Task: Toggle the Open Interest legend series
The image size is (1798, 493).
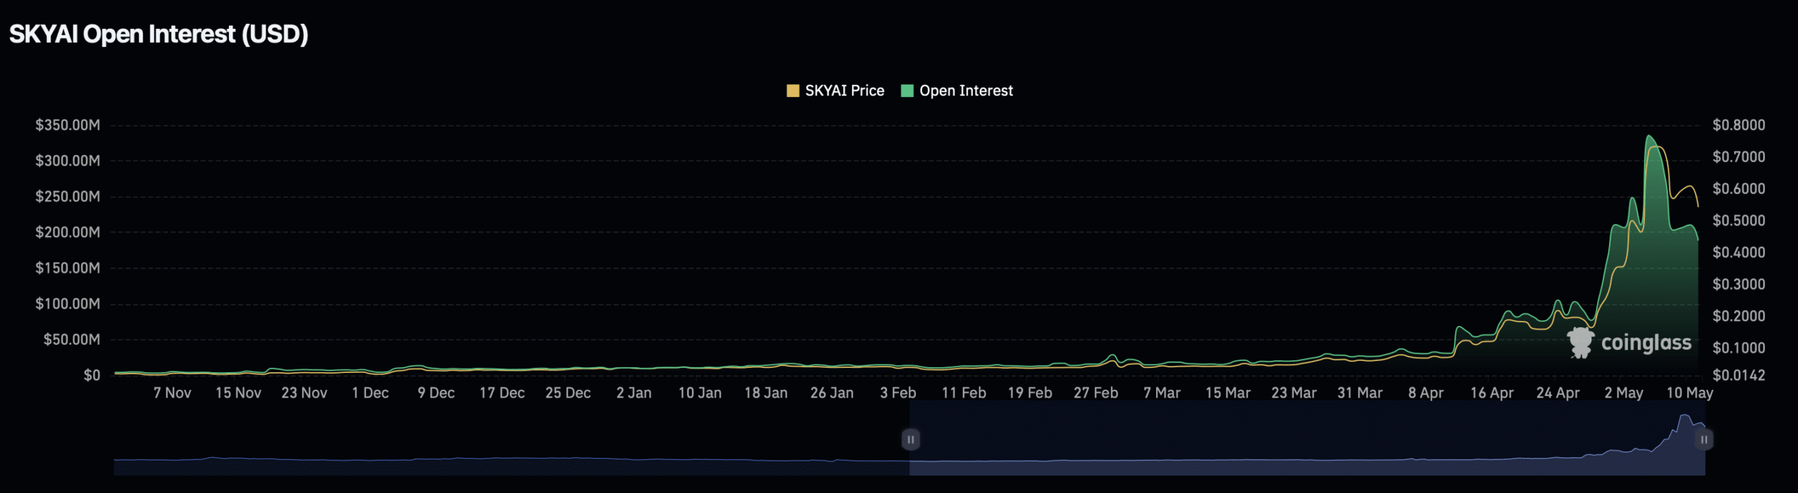Action: coord(957,91)
